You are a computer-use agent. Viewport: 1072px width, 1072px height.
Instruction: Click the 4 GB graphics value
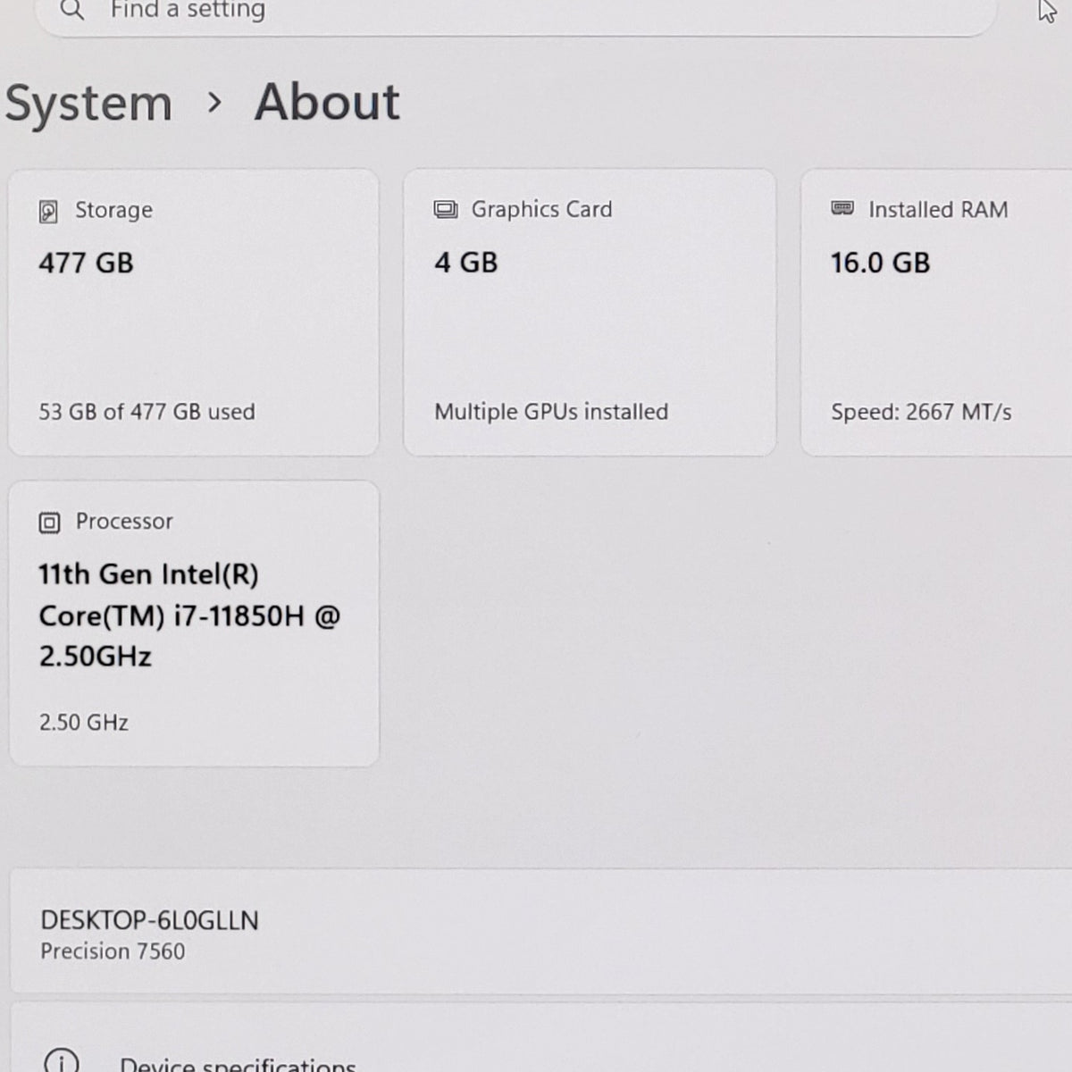(465, 263)
